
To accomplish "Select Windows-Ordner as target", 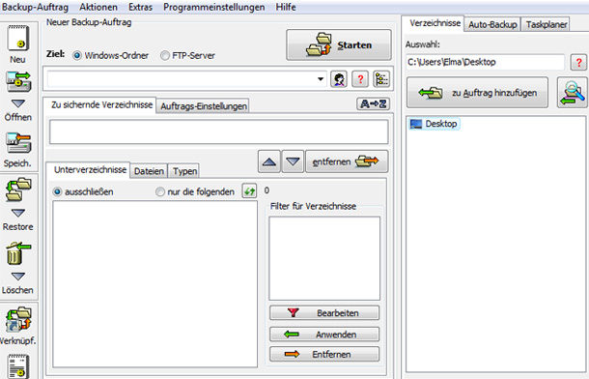I will click(77, 56).
